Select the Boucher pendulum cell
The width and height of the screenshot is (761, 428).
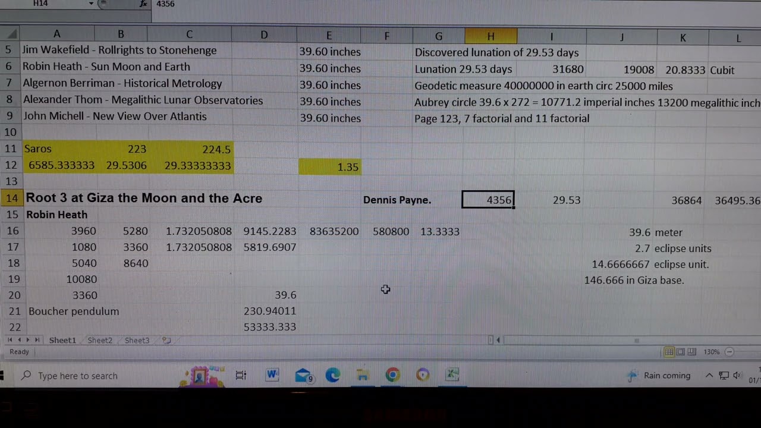click(x=74, y=311)
